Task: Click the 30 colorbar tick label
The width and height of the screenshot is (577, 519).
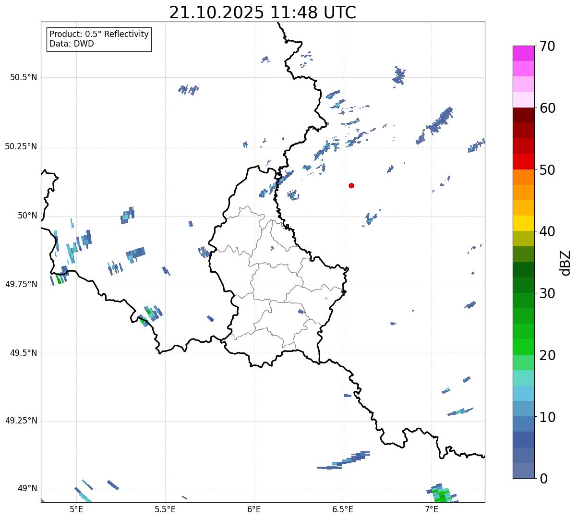Action: 547,293
